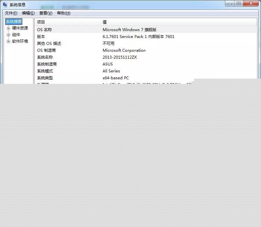Select the OS 名称 row
Viewport: 261px width, 227px height.
pos(146,30)
